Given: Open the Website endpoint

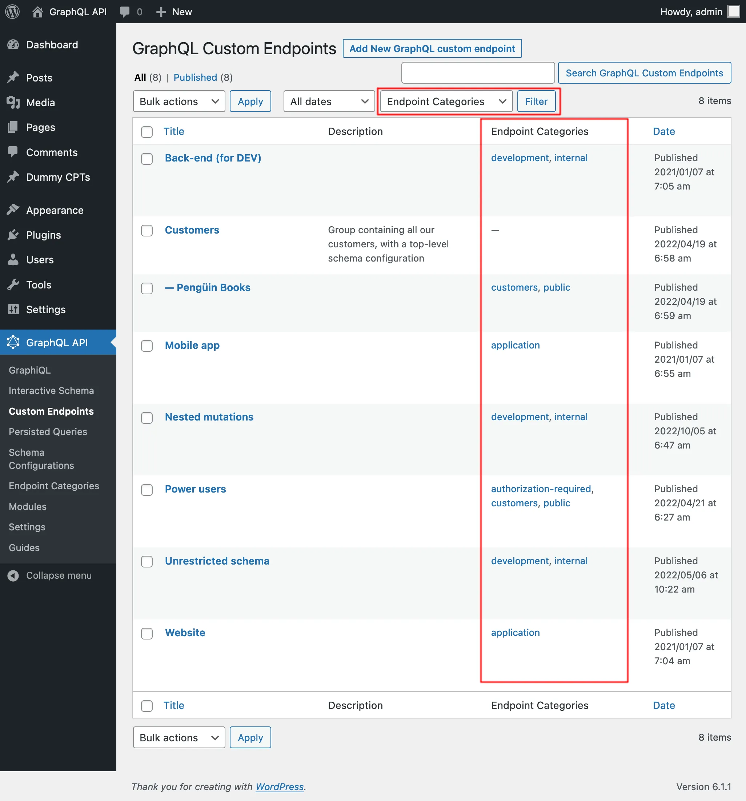Looking at the screenshot, I should 185,633.
